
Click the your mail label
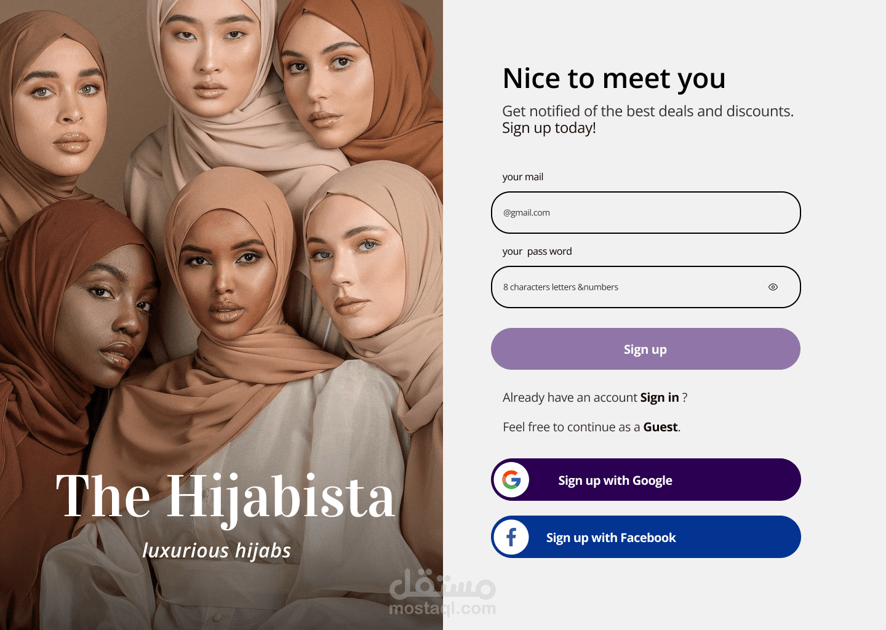522,177
